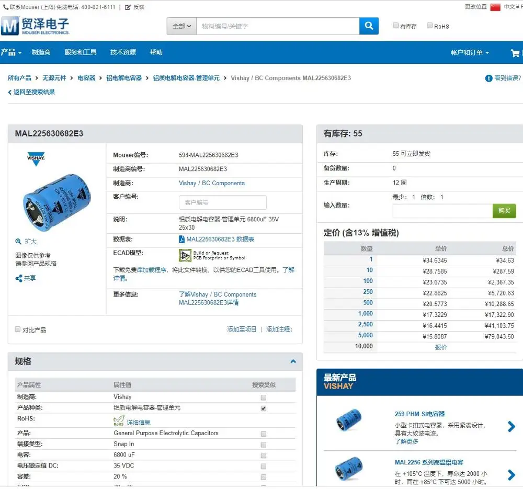The width and height of the screenshot is (523, 489).
Task: Tick the 20 % tolerance checkbox
Action: tap(264, 477)
